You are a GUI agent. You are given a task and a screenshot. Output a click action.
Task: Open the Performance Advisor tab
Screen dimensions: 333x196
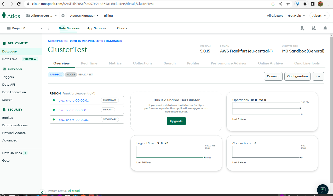click(x=229, y=63)
